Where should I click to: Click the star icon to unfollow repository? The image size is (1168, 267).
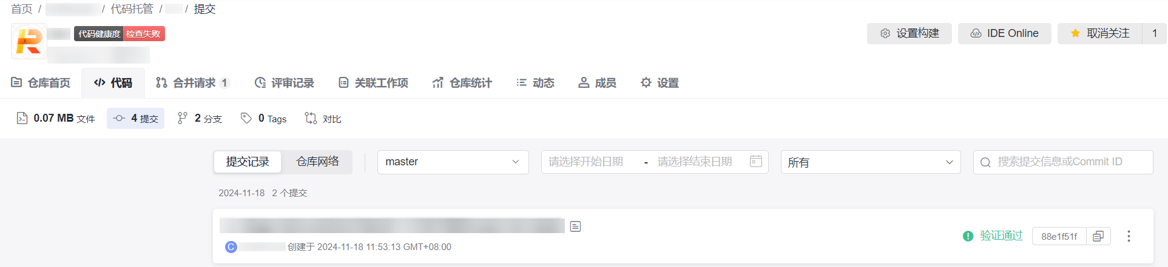click(x=1075, y=33)
